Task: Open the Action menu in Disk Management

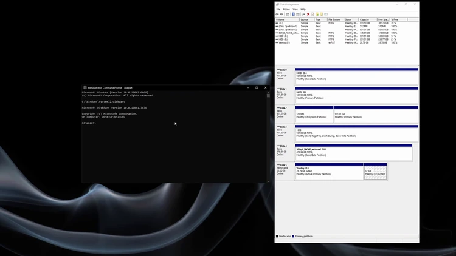Action: 286,10
